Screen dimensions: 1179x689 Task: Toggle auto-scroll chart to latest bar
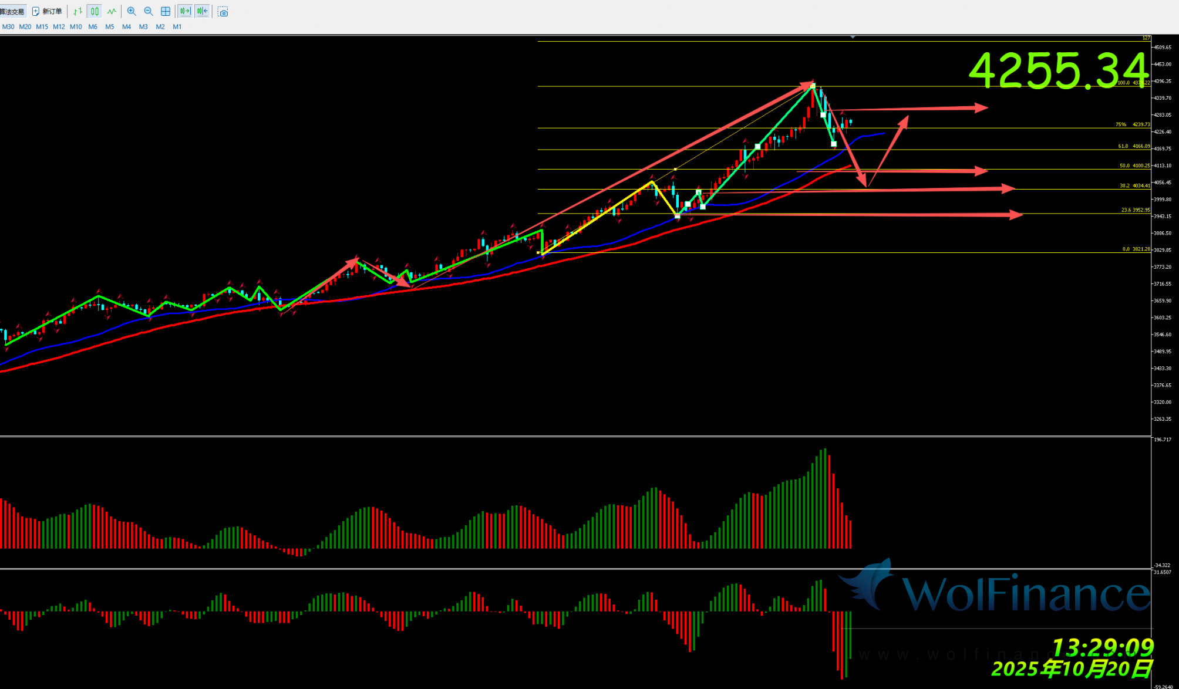[186, 11]
